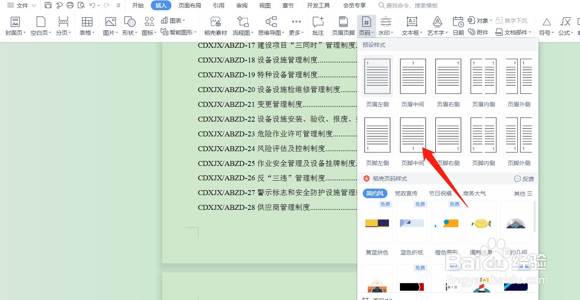Open the 图标 icon library
Screen dimensions: 580x300
149,26
